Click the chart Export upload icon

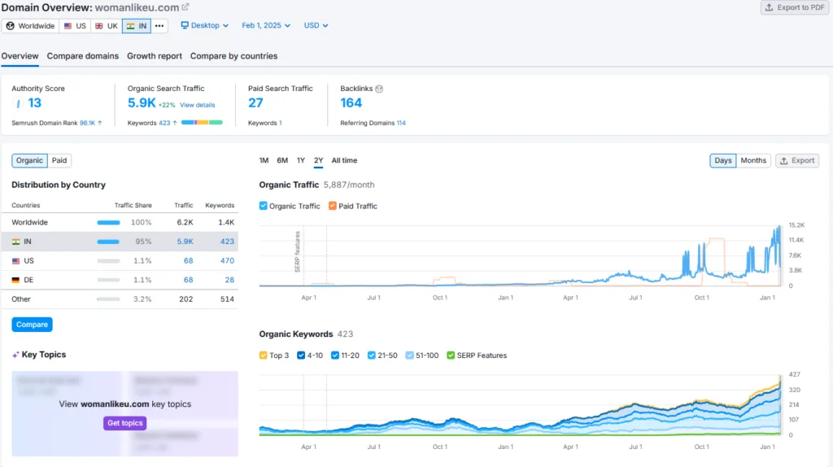click(x=783, y=160)
